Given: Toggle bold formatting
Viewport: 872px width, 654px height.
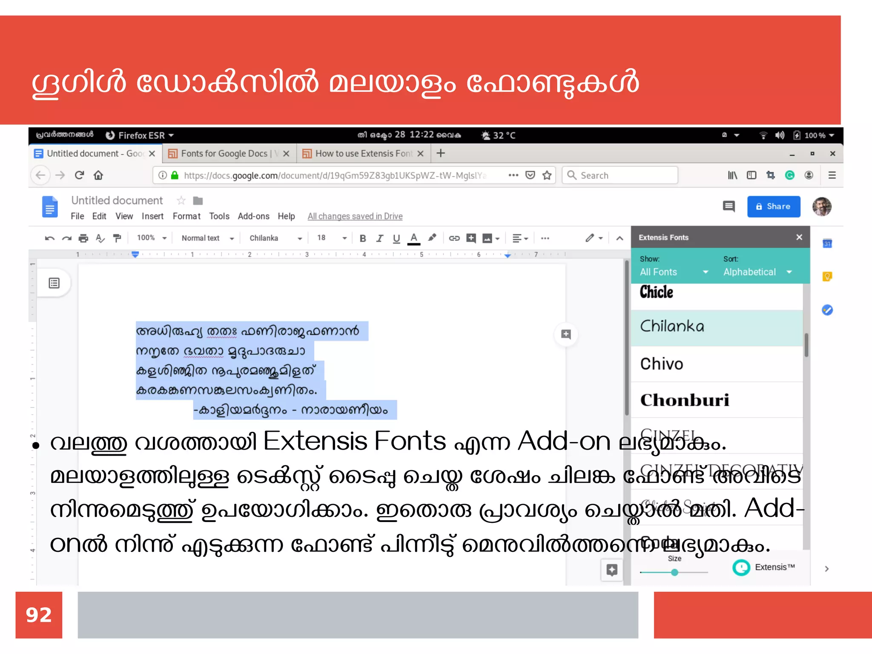Looking at the screenshot, I should 363,238.
